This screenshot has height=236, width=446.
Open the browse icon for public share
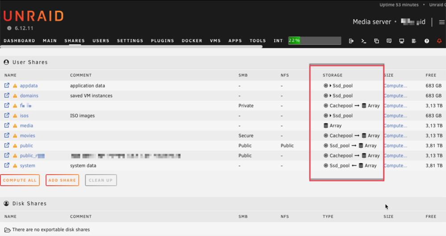7,145
